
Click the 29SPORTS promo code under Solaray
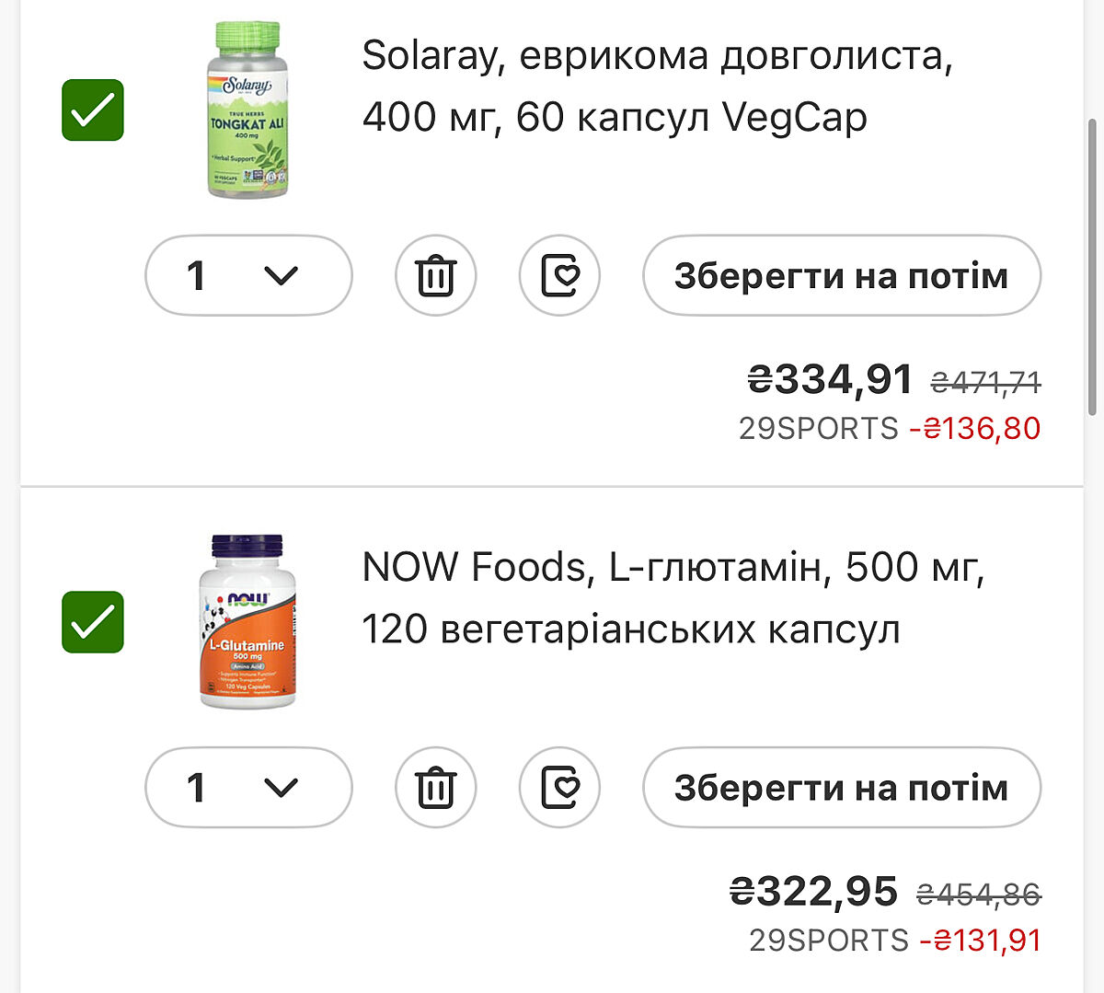pos(818,429)
